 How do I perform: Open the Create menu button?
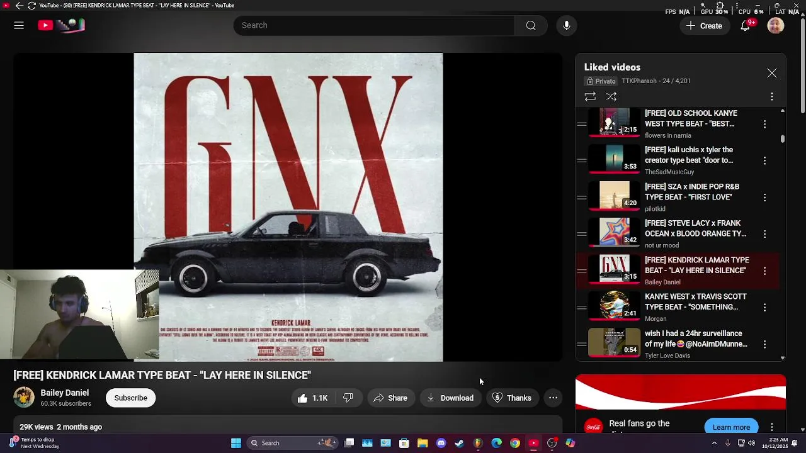(705, 26)
